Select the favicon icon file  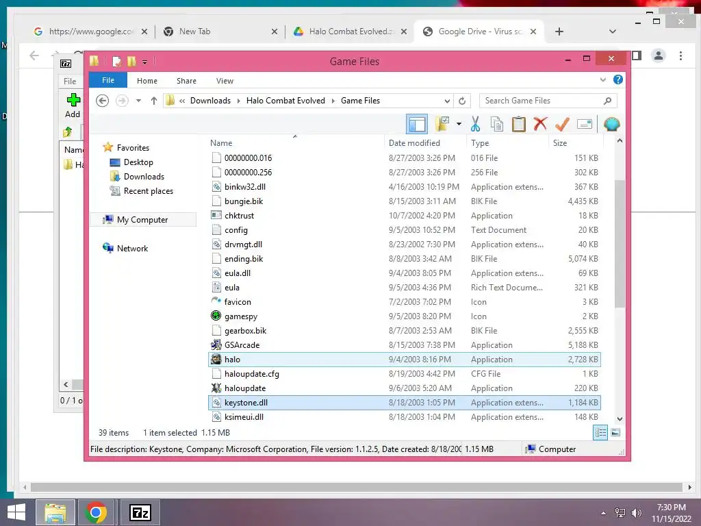click(404, 302)
